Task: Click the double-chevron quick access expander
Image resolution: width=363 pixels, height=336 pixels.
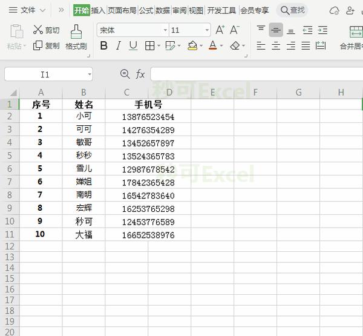Action: [x=61, y=10]
